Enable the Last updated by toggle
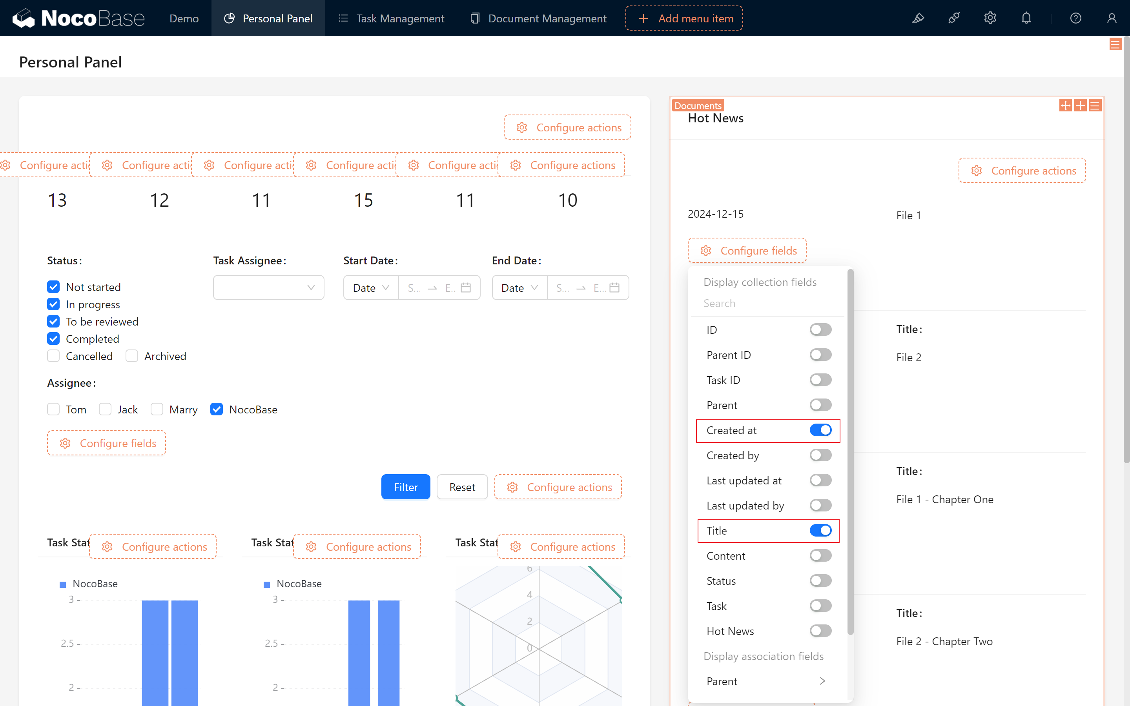 [820, 505]
